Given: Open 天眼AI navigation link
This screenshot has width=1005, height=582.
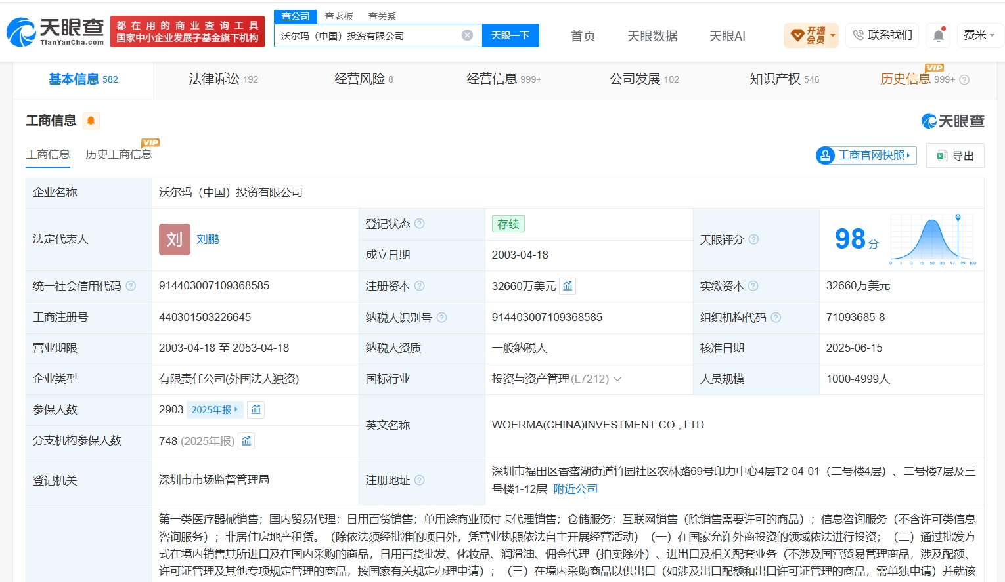Looking at the screenshot, I should [727, 36].
